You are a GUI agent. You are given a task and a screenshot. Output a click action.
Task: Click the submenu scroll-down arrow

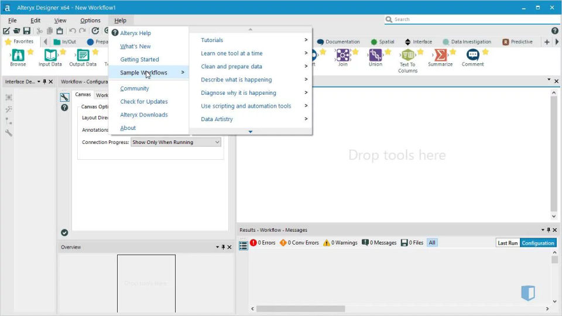pyautogui.click(x=251, y=132)
